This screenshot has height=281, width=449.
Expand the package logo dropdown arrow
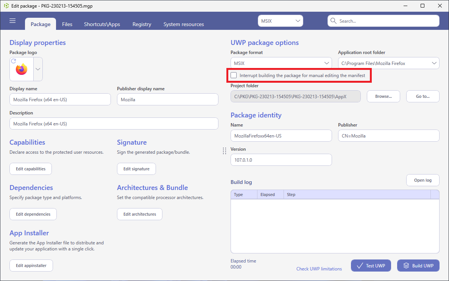tap(38, 69)
